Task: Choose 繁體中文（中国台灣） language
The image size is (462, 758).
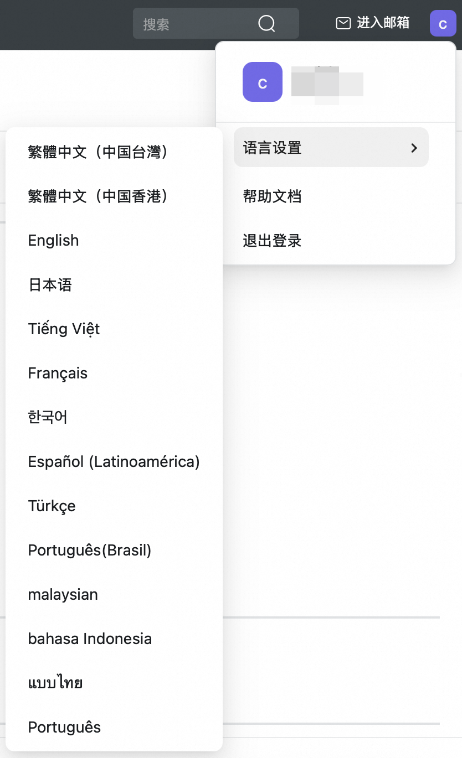Action: [x=98, y=152]
